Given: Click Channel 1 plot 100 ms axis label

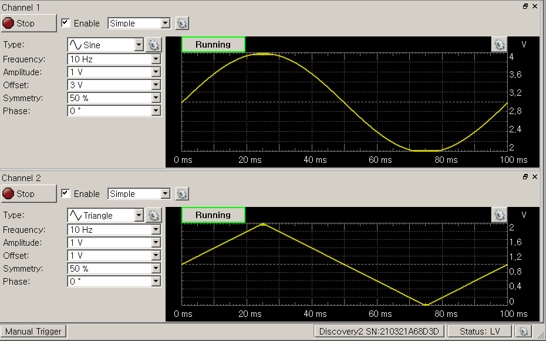Looking at the screenshot, I should point(514,160).
